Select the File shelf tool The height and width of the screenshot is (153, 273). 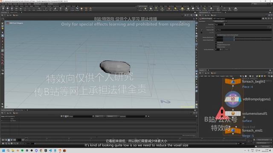tap(81, 9)
